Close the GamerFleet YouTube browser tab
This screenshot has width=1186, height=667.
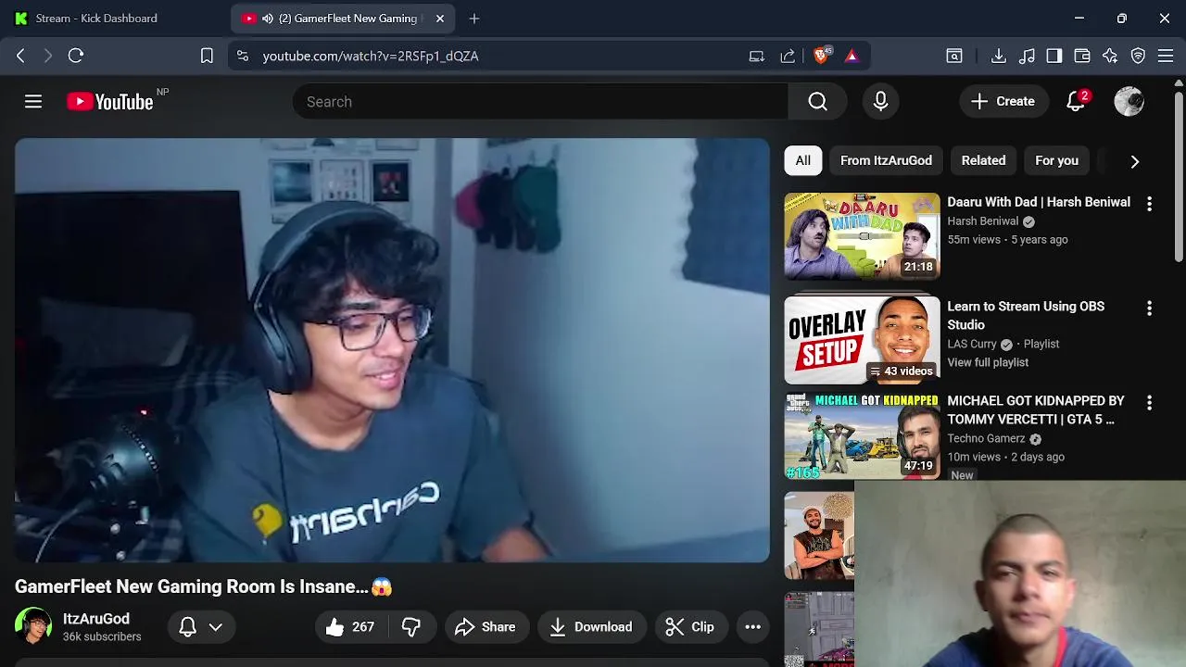click(440, 19)
